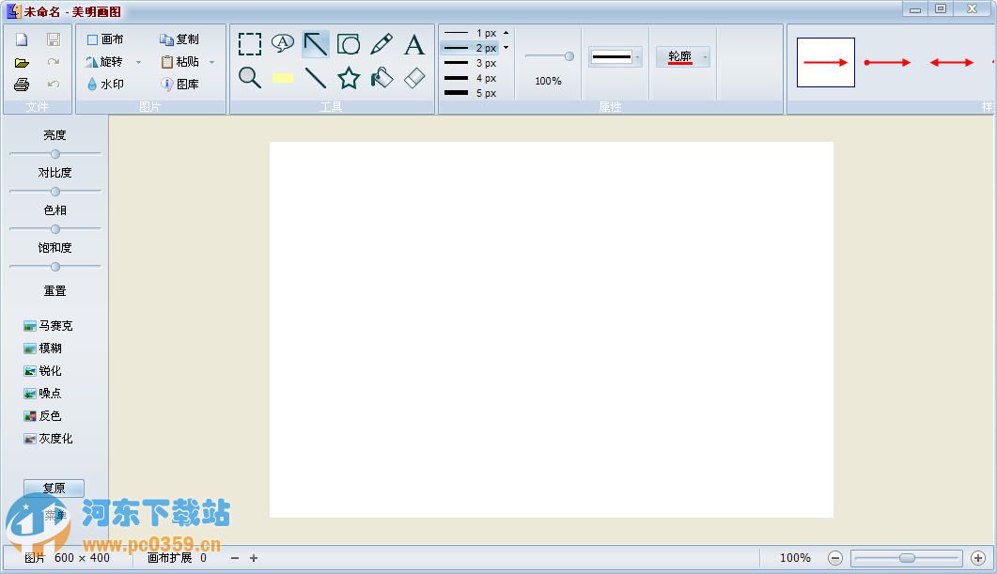Select the eraser tool
The image size is (997, 574).
(x=414, y=78)
